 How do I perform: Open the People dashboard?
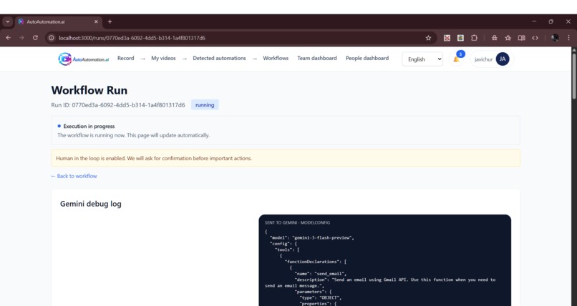coord(367,58)
